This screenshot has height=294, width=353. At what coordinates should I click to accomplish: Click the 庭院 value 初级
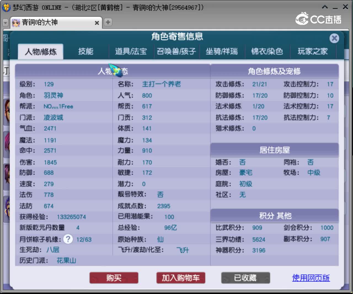tap(246, 184)
